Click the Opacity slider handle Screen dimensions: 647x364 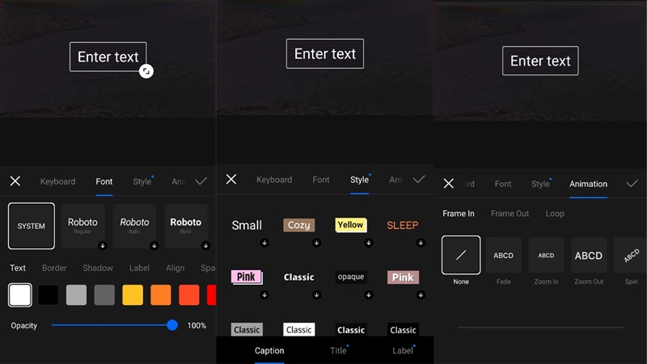[x=172, y=325]
